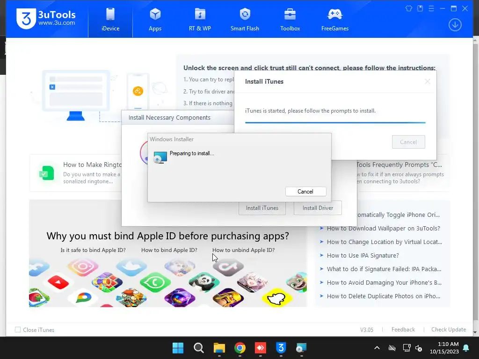The image size is (479, 359).
Task: Click the Feedback link
Action: click(403, 330)
